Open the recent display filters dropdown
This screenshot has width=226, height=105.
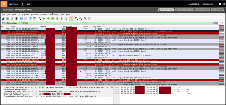tap(220, 23)
